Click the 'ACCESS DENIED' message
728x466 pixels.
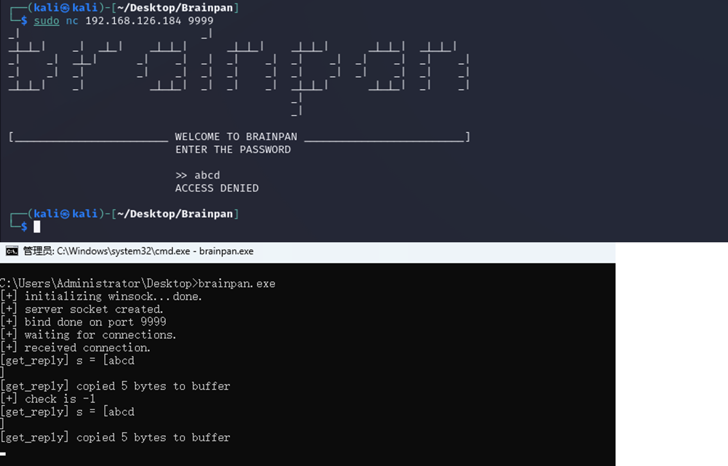(217, 188)
